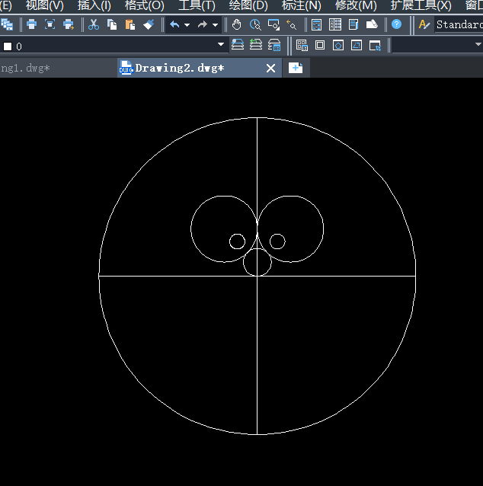Open the Design Center icon
This screenshot has width=483, height=486.
coord(353,24)
